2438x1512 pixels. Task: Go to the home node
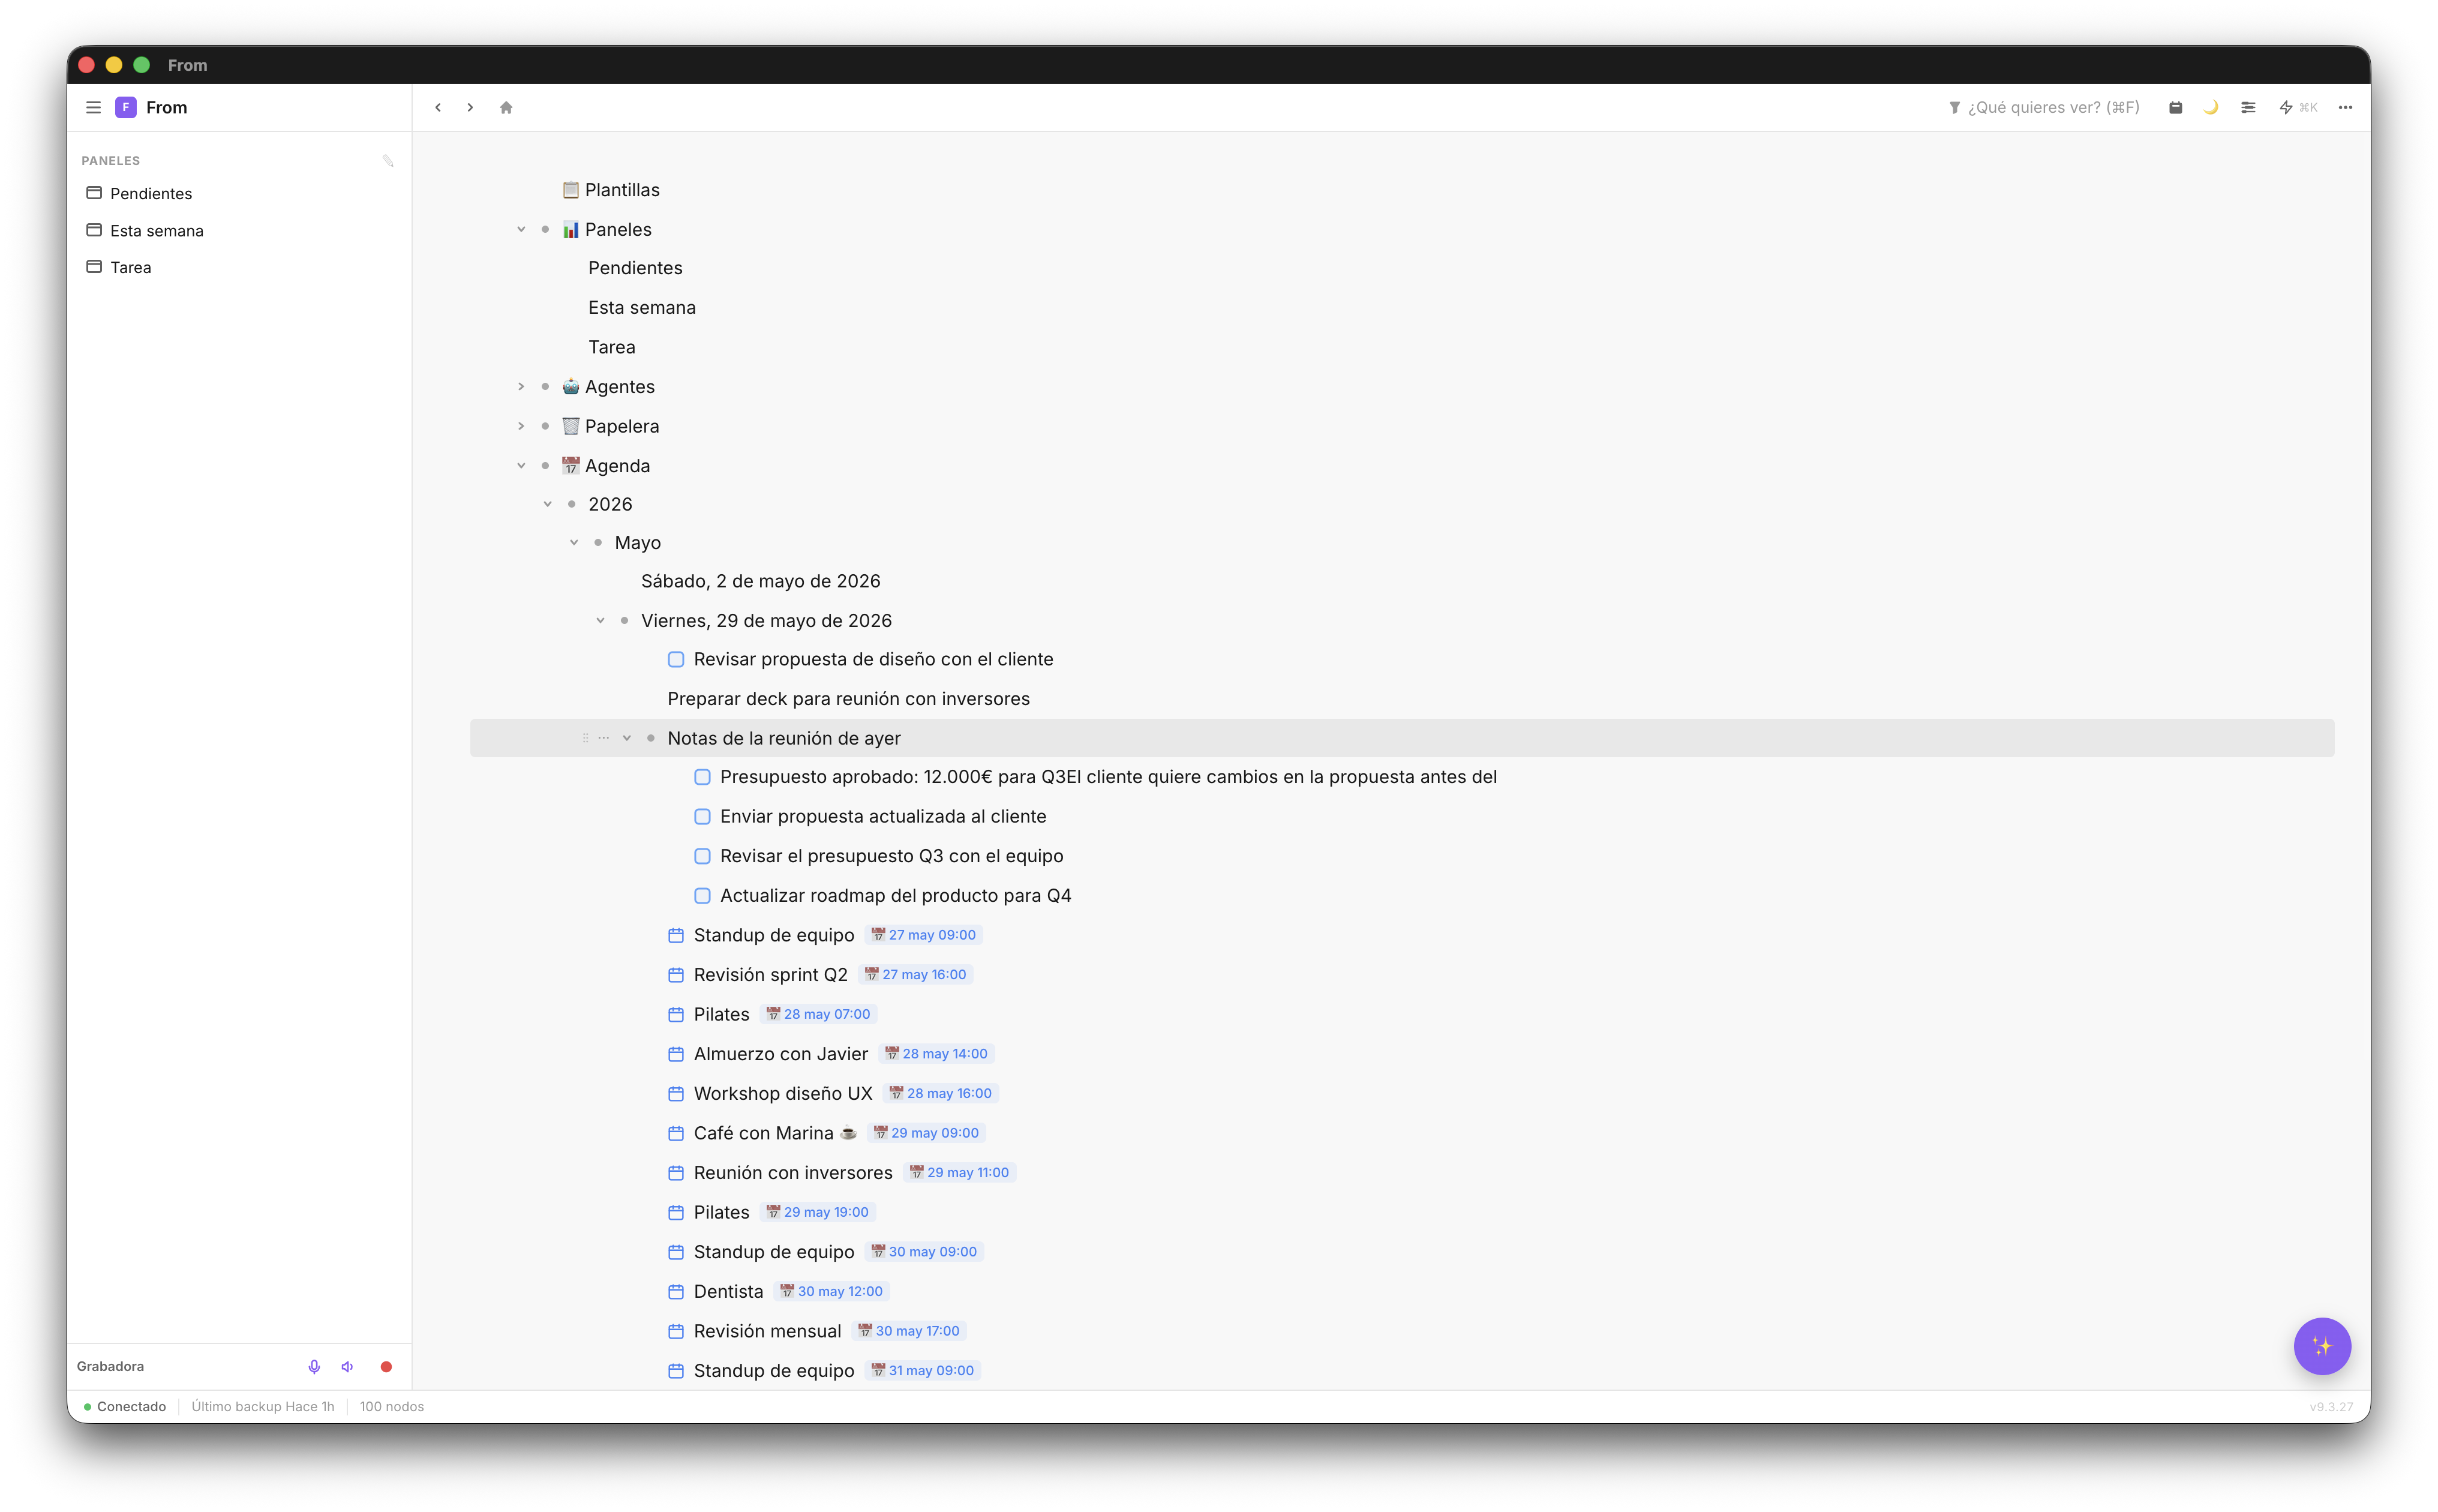pos(506,107)
